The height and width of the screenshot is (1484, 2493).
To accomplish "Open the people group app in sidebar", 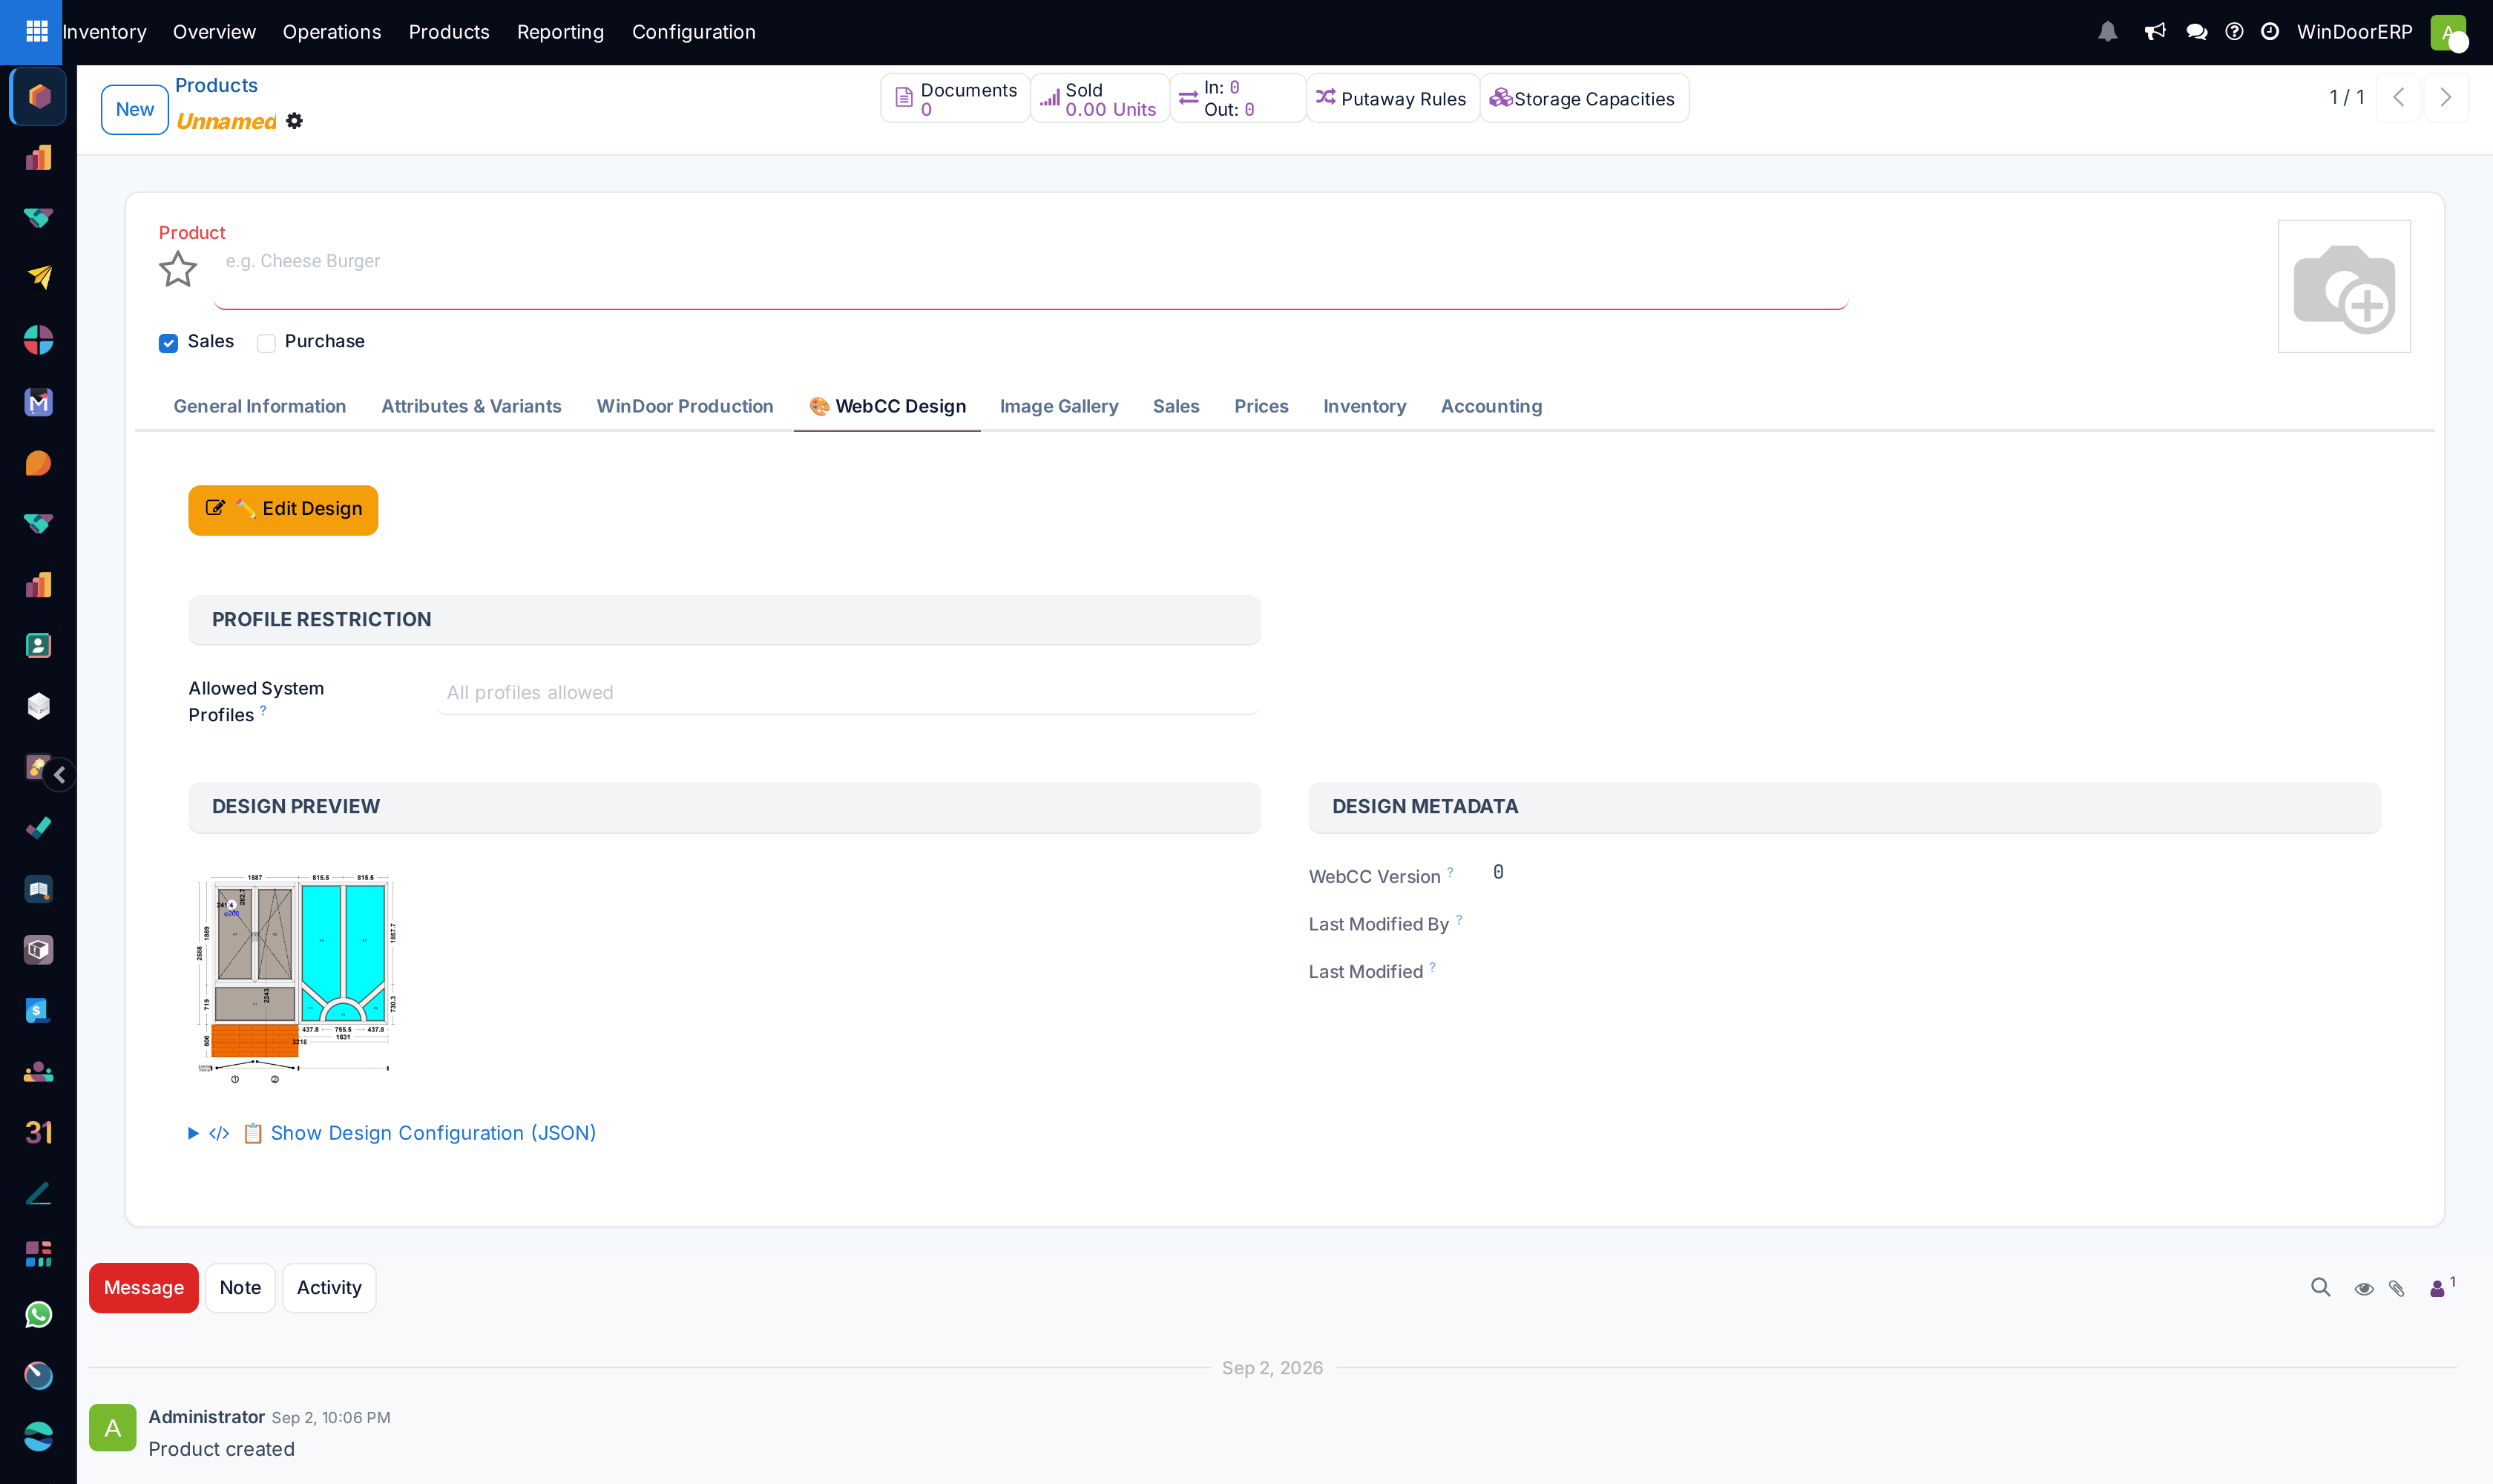I will pos(38,1072).
